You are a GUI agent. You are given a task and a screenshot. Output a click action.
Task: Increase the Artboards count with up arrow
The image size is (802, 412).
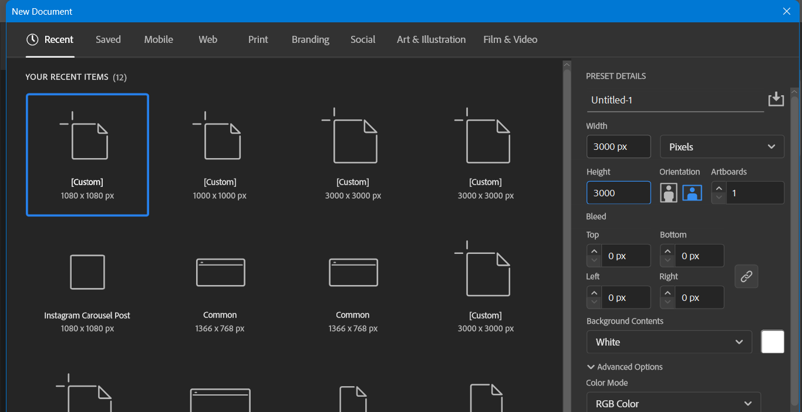pos(719,187)
